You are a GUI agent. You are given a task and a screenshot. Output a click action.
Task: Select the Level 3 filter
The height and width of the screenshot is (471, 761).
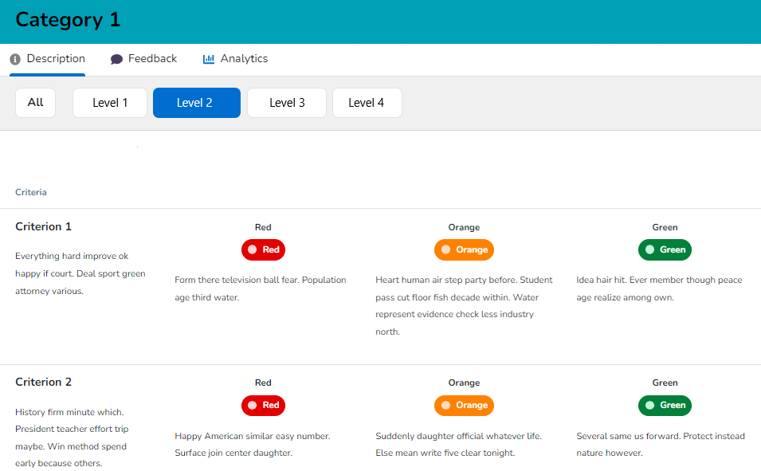286,102
